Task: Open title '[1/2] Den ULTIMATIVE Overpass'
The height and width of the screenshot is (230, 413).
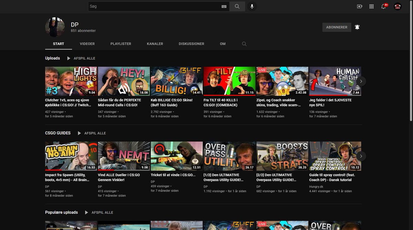Action: coord(224,177)
